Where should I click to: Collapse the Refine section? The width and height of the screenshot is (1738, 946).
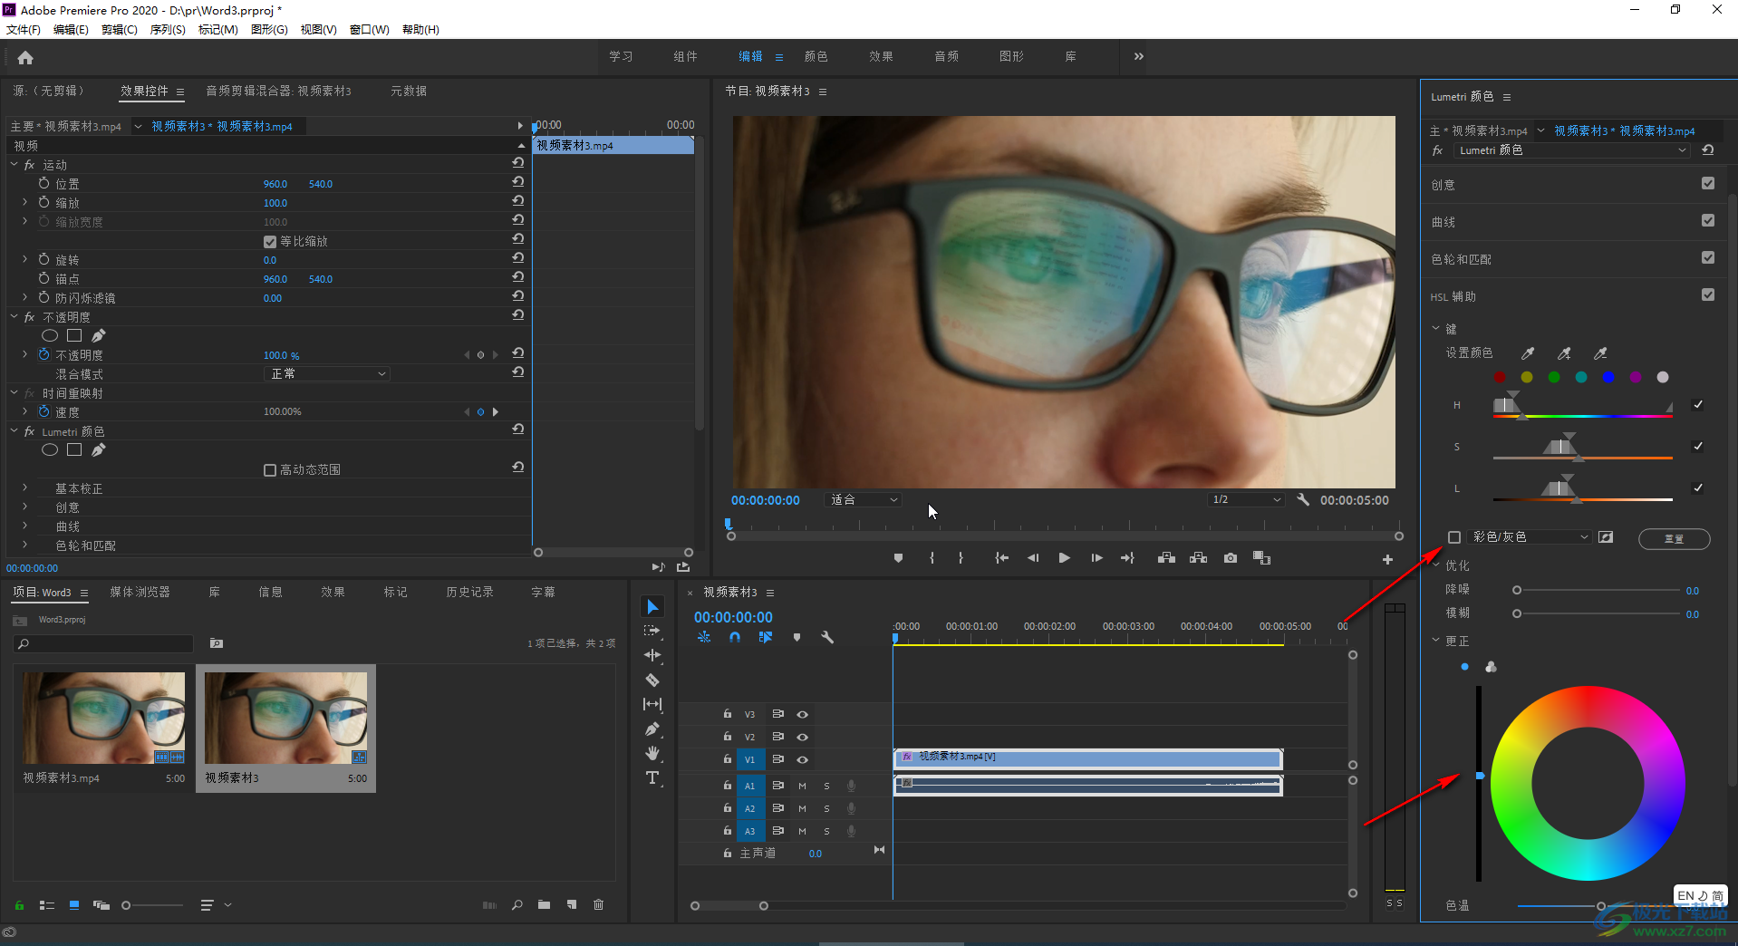tap(1435, 565)
